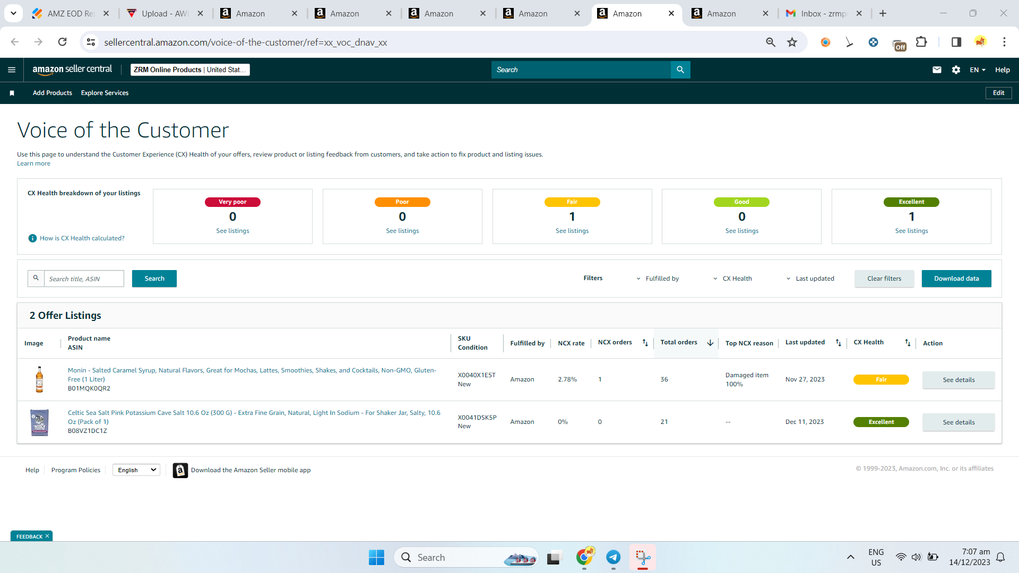Open the Learn more link
Viewport: 1019px width, 573px height.
click(x=33, y=163)
